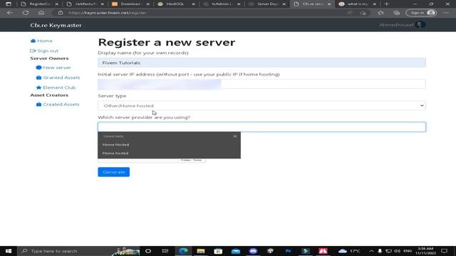
Task: Open the Windows Start menu
Action: (9, 251)
